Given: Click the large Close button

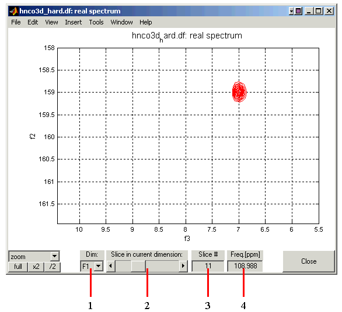Looking at the screenshot, I should click(309, 261).
